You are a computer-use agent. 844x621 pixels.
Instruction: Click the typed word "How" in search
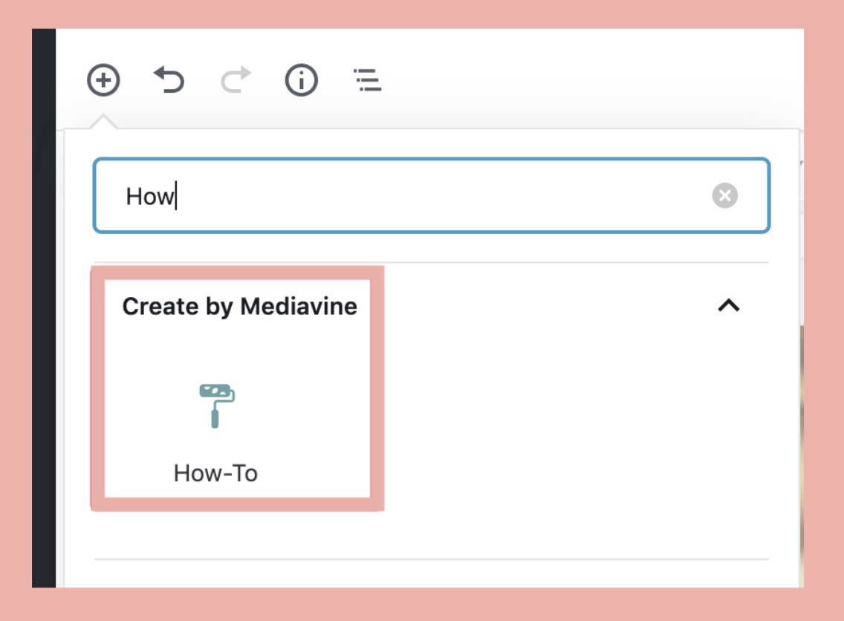[149, 197]
